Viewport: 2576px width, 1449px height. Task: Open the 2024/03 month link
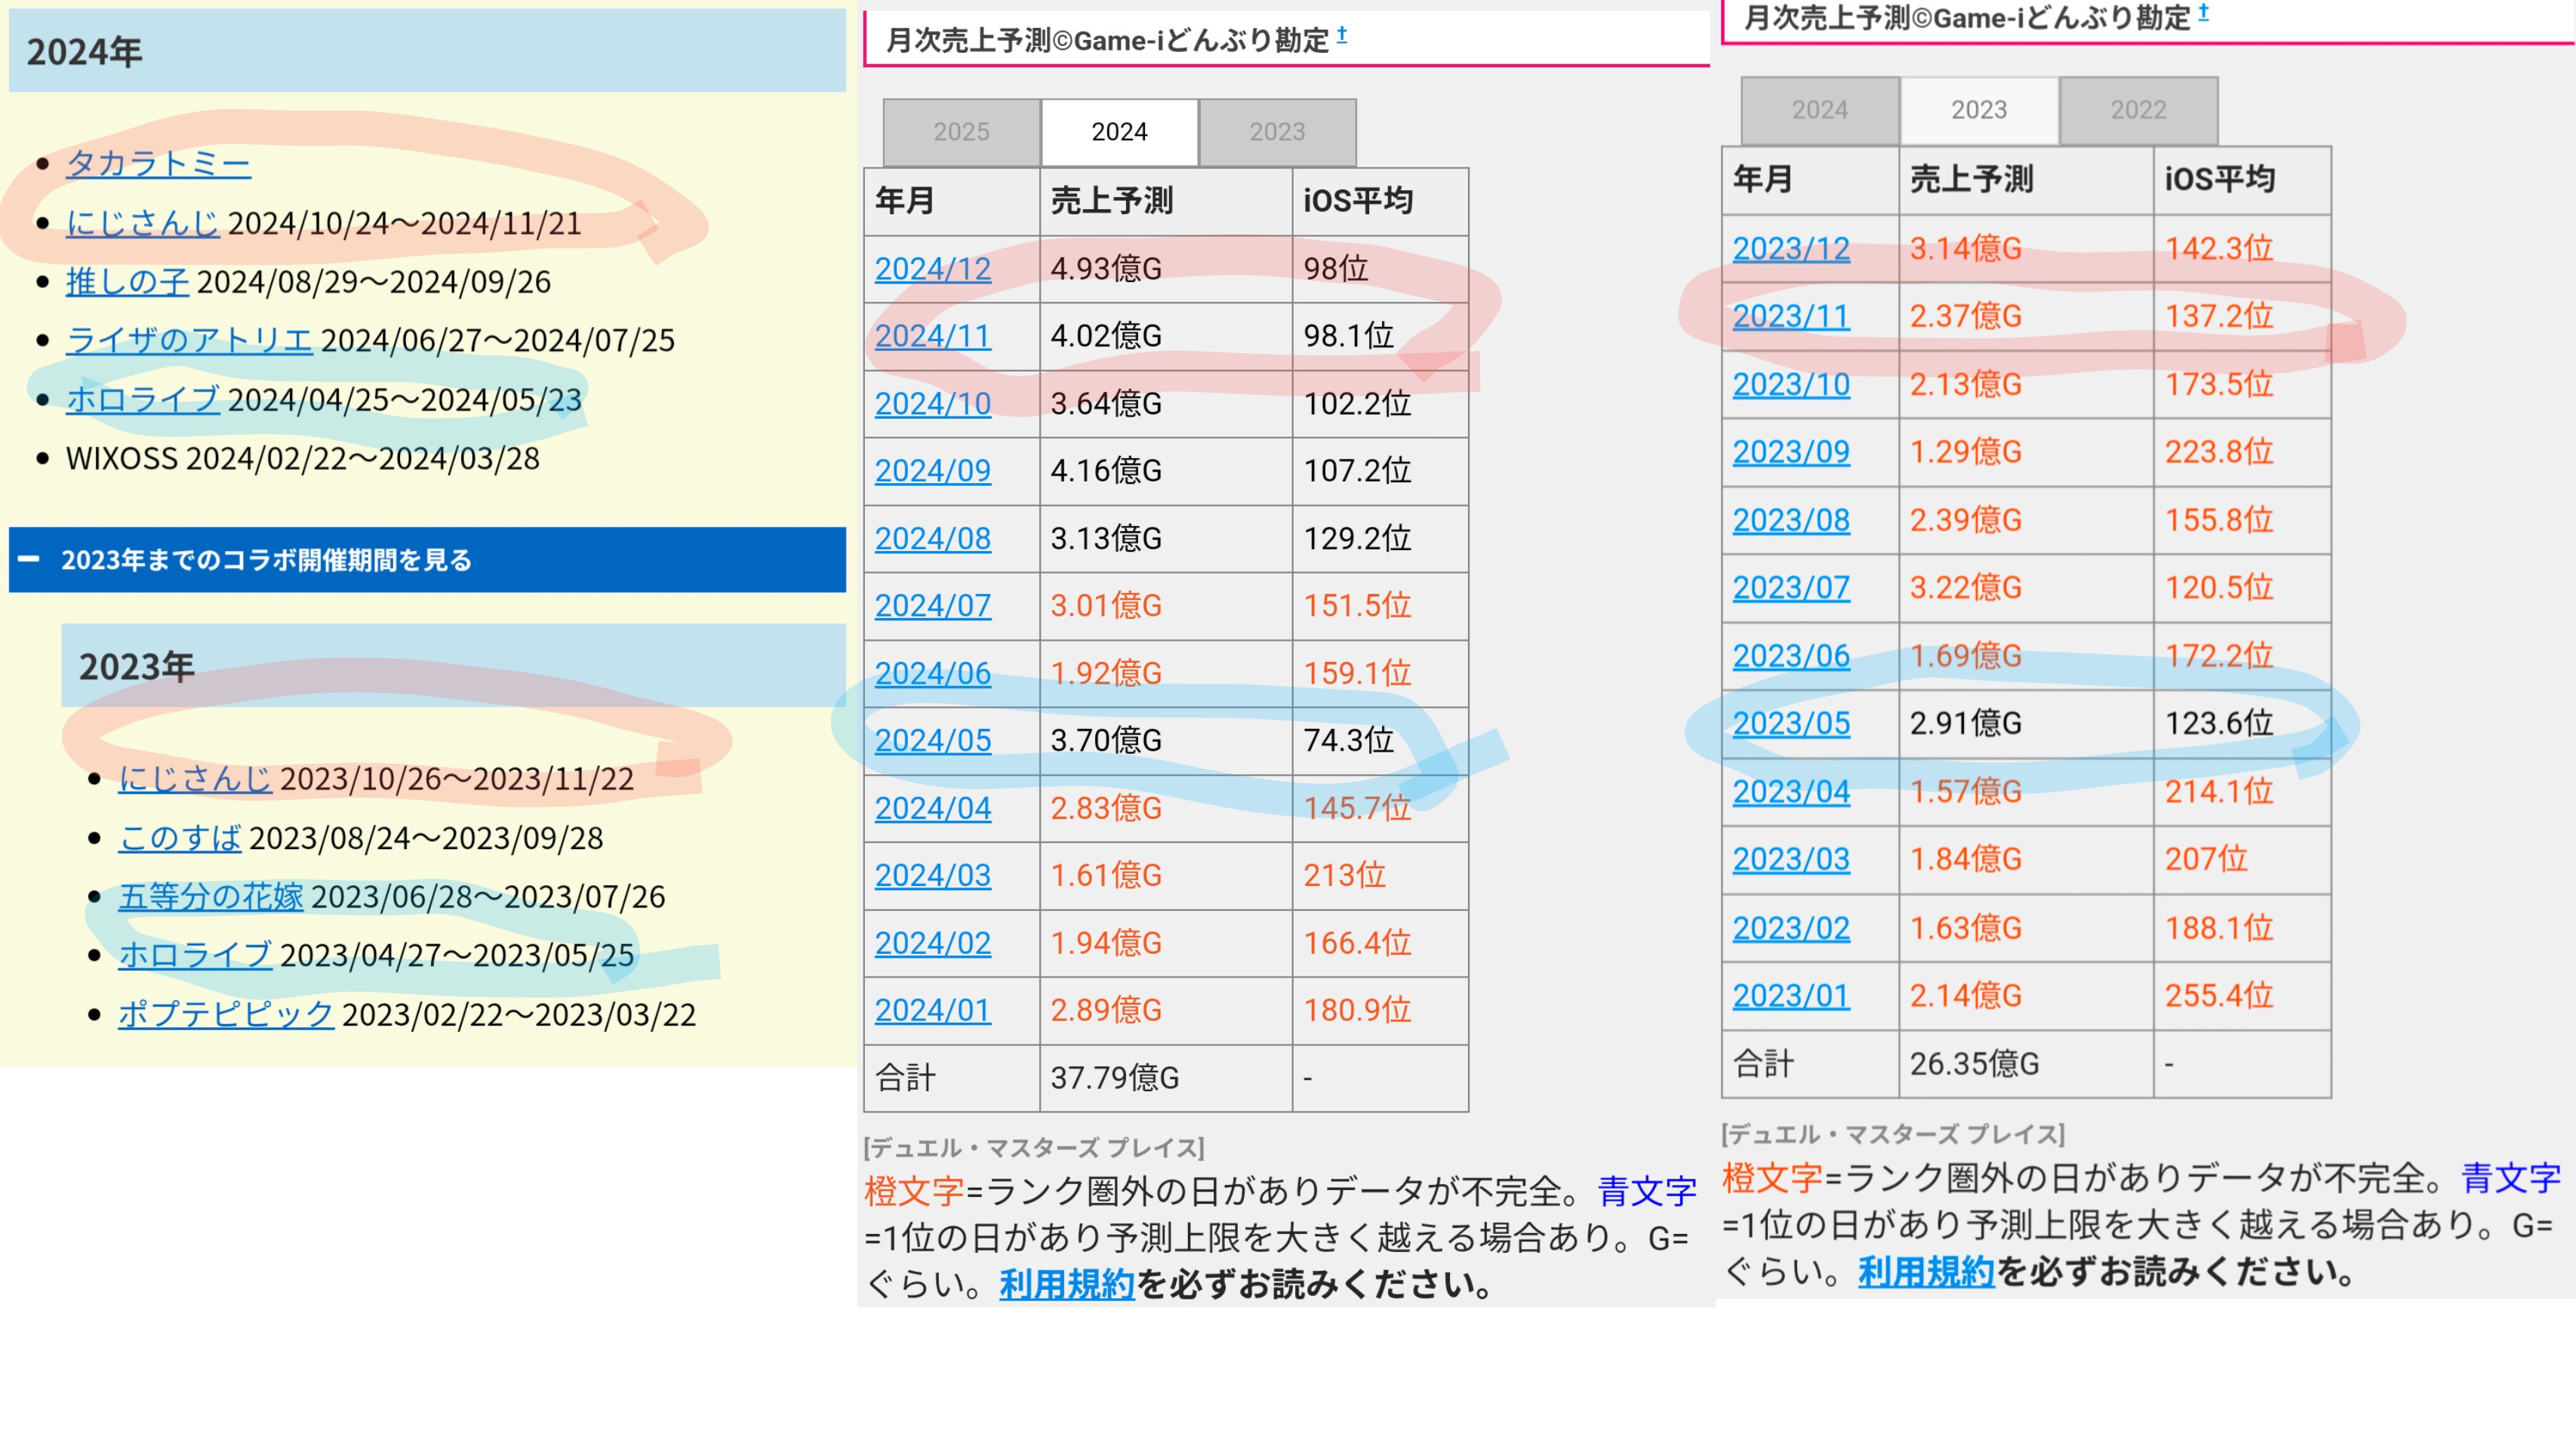pos(933,875)
